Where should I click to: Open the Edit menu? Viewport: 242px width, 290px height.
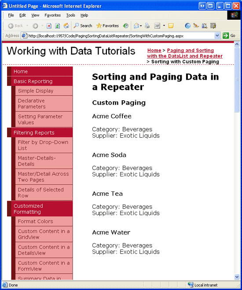coord(22,15)
